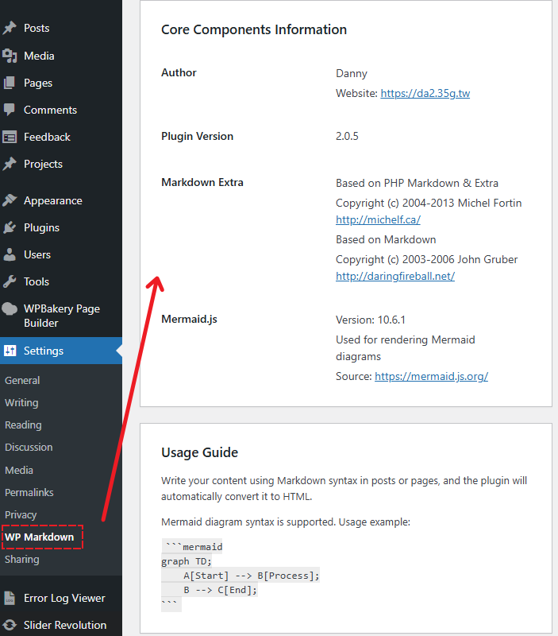Image resolution: width=558 pixels, height=636 pixels.
Task: Visit the author website da2.35g.tw link
Action: pos(425,93)
